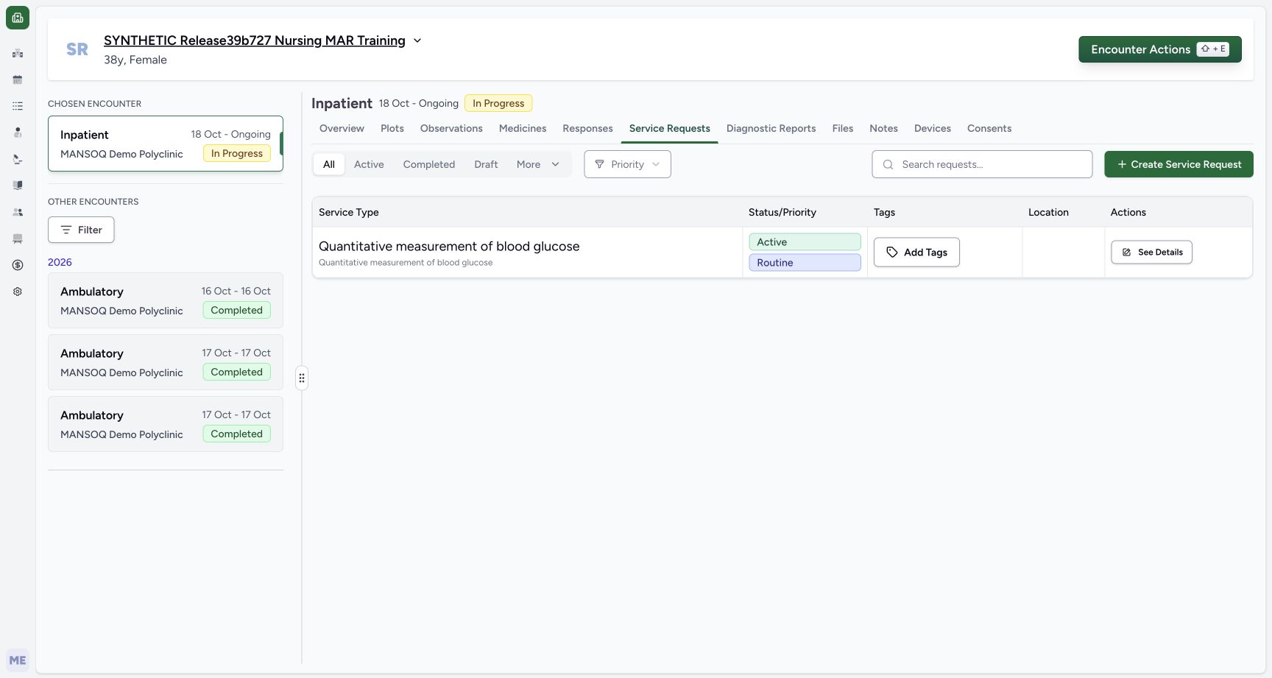The width and height of the screenshot is (1272, 678).
Task: Click See Details for blood glucose request
Action: 1151,252
